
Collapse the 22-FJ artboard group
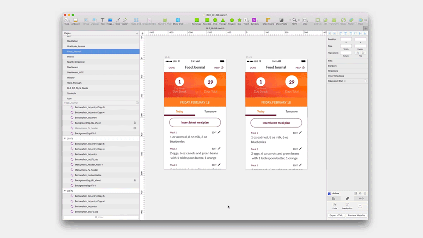click(65, 191)
